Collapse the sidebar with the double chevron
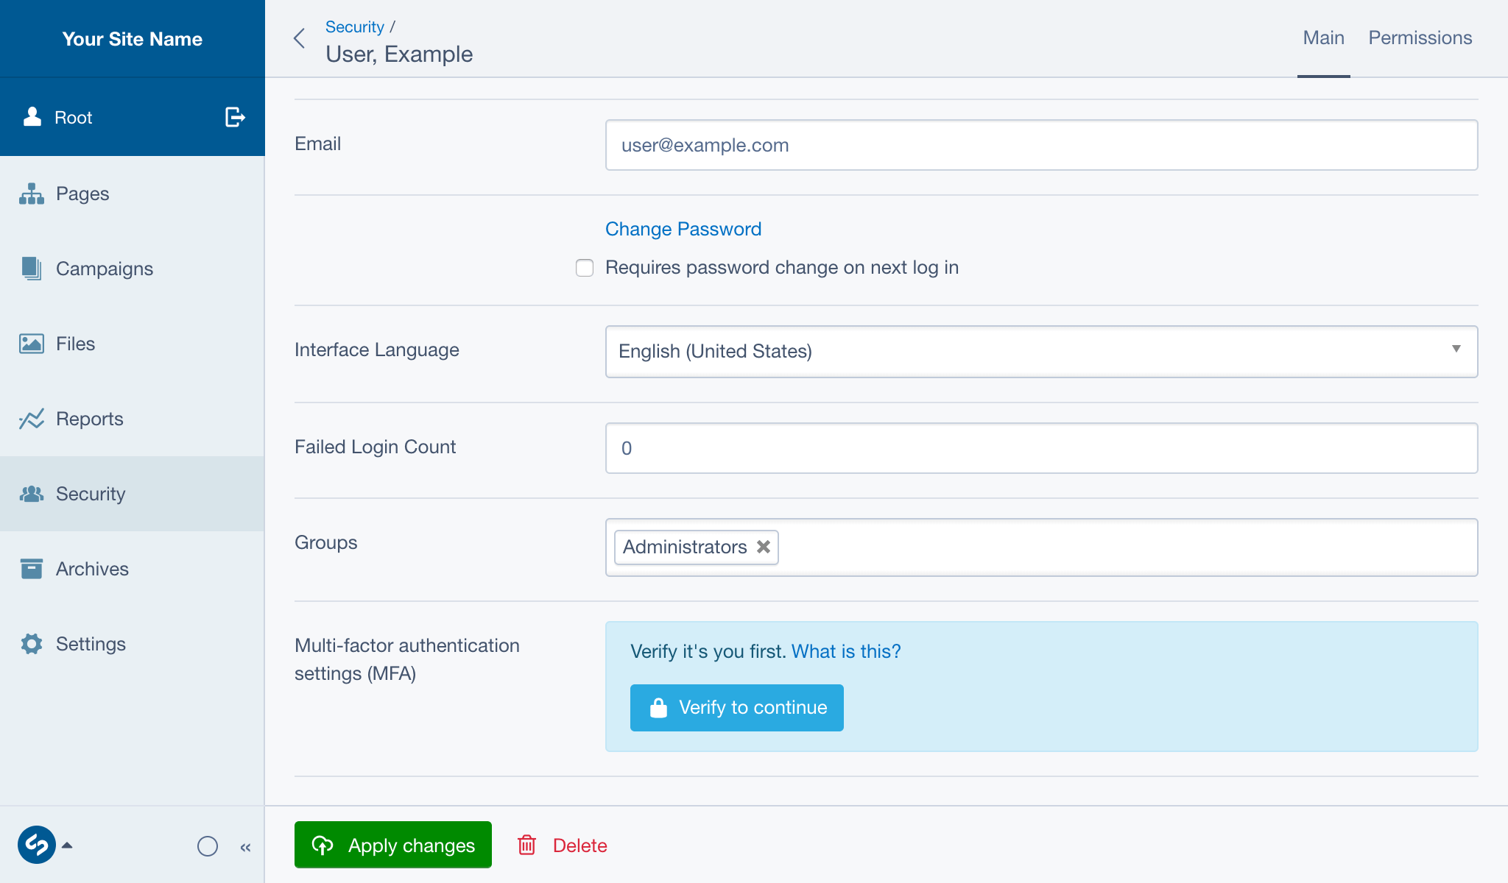The width and height of the screenshot is (1508, 883). coord(246,847)
